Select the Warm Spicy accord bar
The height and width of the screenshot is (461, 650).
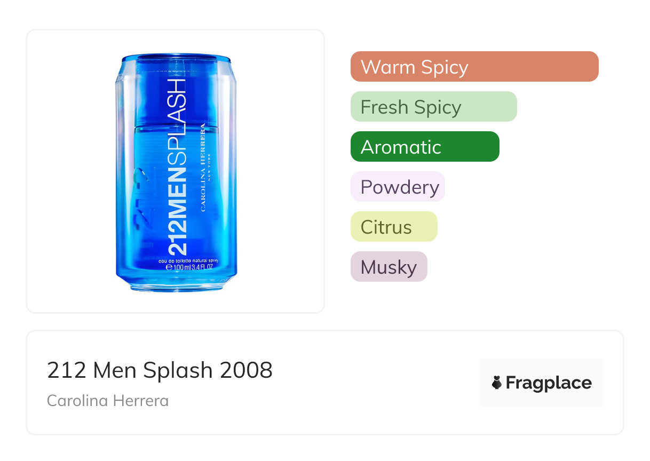474,67
